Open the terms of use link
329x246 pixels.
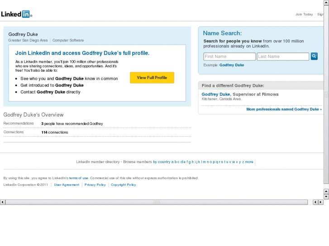78,178
